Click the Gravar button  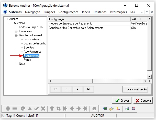pos(122,101)
